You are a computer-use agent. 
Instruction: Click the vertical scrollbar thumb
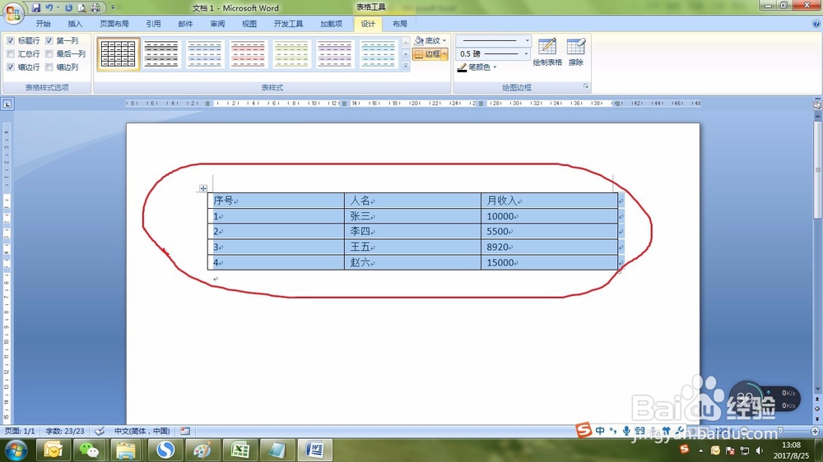(817, 170)
